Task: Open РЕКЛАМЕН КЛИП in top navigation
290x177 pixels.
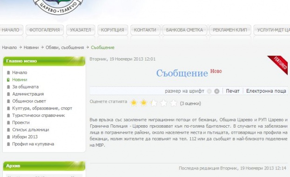Action: (230, 30)
